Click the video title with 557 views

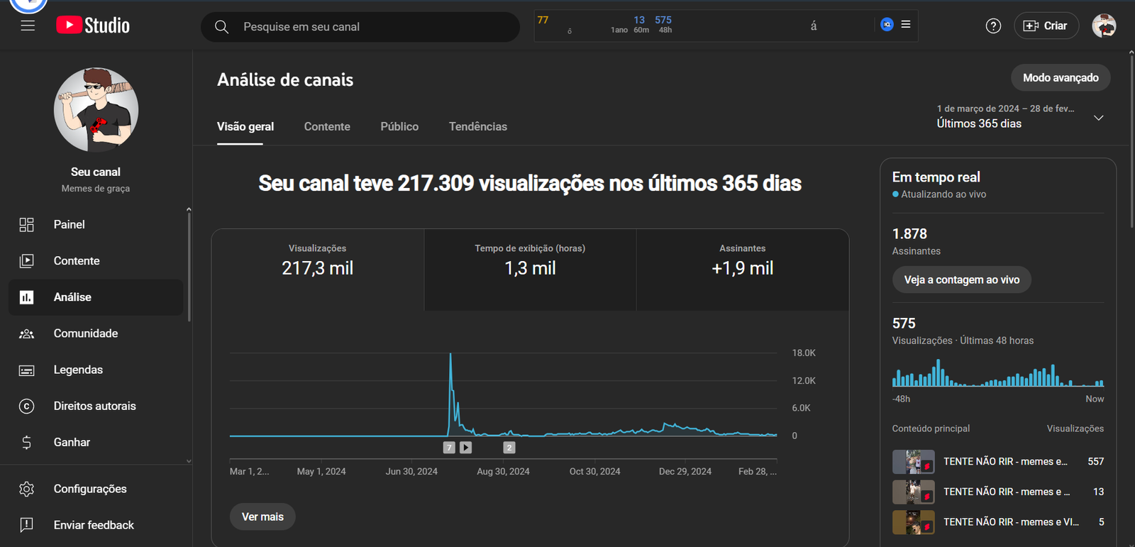click(x=1005, y=462)
